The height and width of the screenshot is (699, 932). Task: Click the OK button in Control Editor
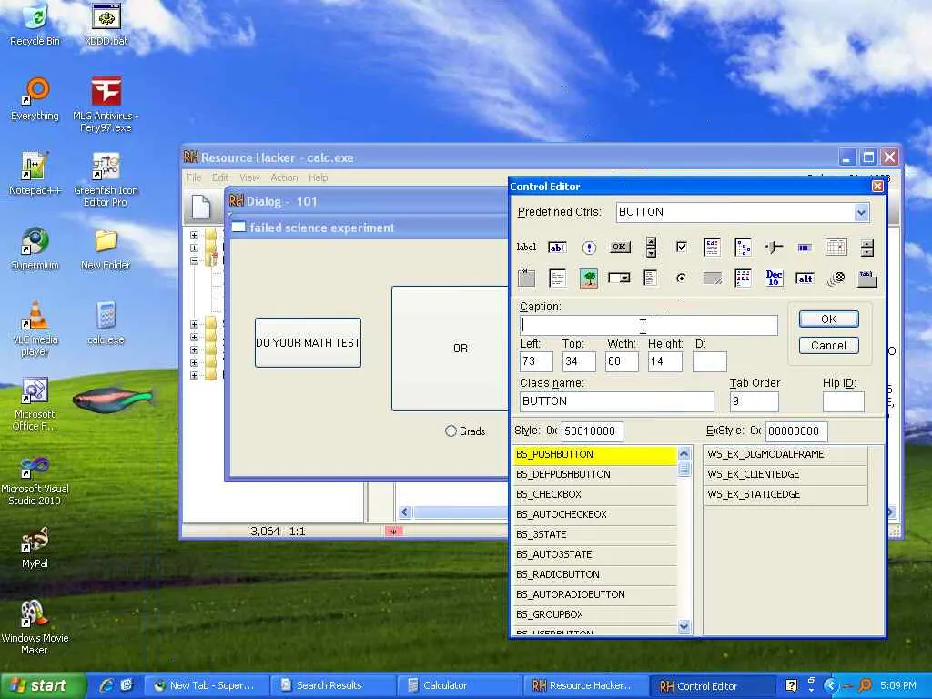click(828, 319)
